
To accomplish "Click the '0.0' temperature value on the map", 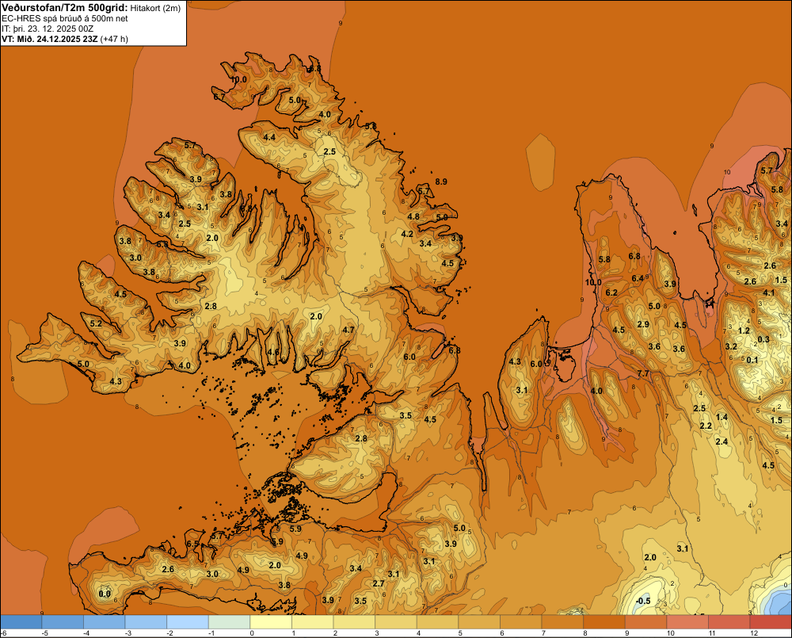I will 105,594.
